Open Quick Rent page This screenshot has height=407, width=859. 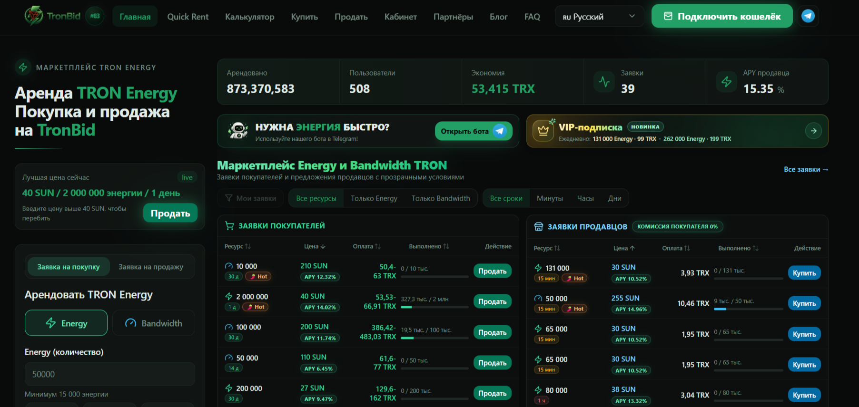(188, 17)
